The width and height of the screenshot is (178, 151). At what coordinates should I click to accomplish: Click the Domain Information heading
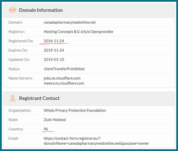(x=41, y=10)
